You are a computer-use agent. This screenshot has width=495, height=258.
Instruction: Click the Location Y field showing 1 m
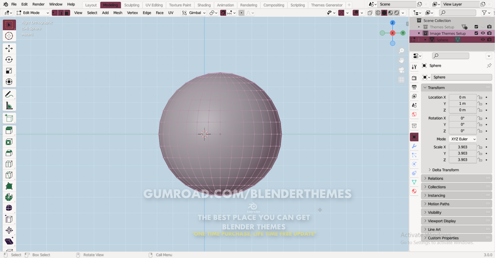pos(462,103)
